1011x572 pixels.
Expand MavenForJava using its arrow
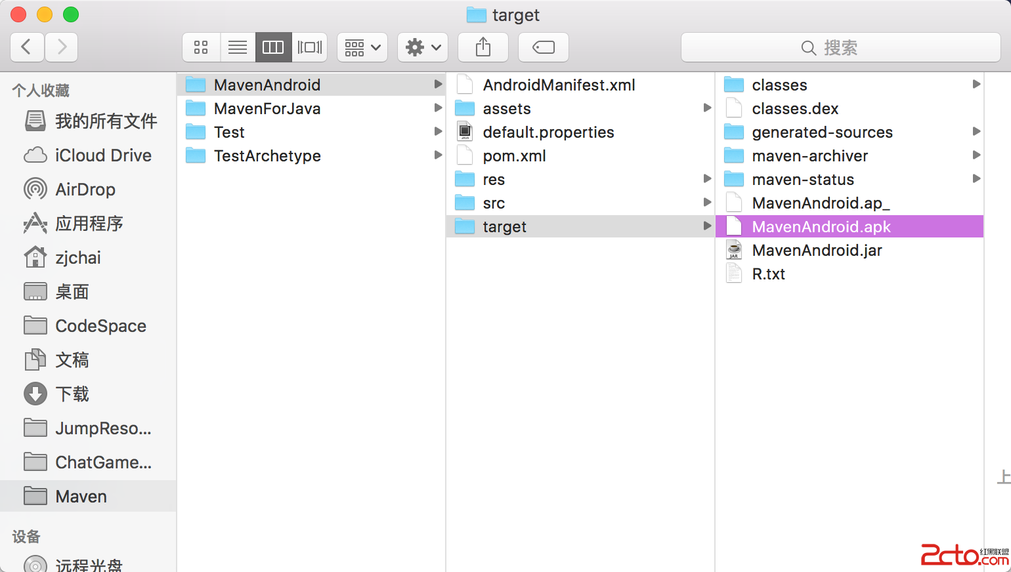pyautogui.click(x=438, y=108)
